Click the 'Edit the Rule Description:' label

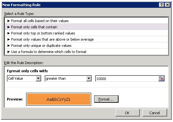click(x=23, y=63)
